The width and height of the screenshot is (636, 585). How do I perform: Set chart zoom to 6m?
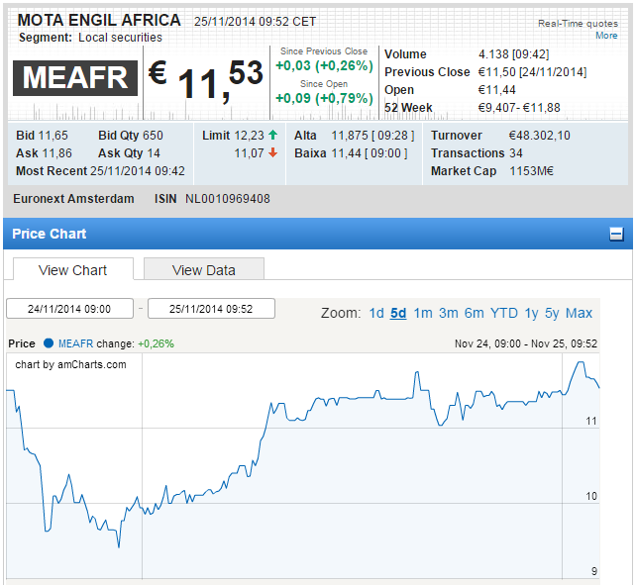(x=474, y=313)
